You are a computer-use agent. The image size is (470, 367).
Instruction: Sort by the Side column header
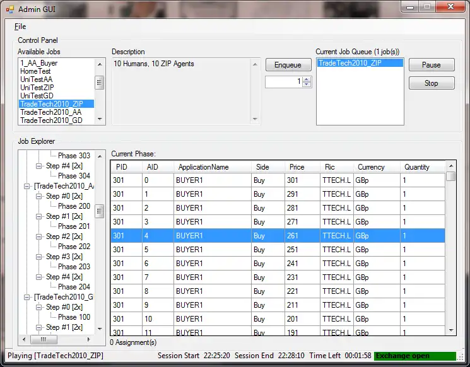tap(268, 167)
